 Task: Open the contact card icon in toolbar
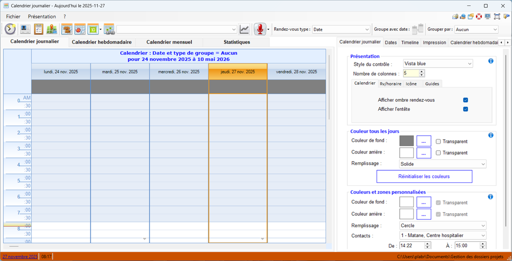(25, 29)
